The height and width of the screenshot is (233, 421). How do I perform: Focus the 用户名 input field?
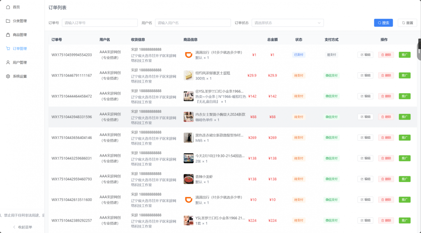click(193, 23)
